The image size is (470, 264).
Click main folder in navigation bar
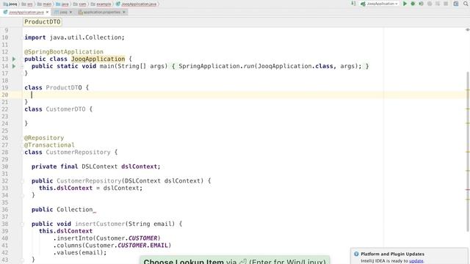point(45,4)
